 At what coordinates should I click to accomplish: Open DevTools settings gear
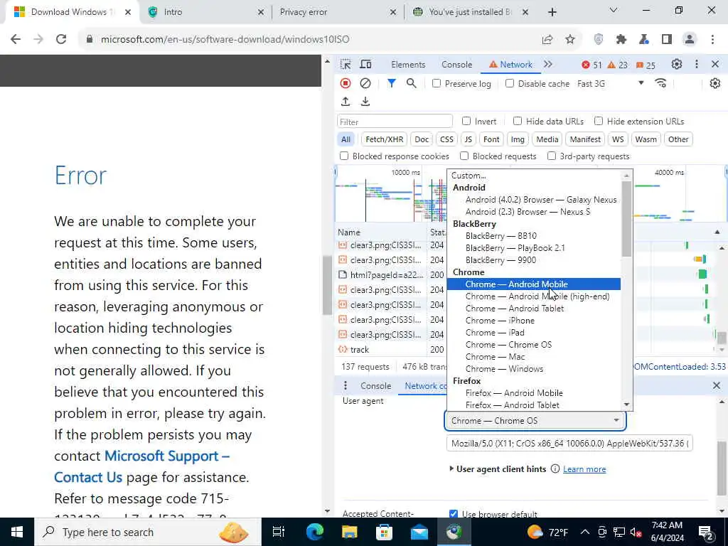677,64
